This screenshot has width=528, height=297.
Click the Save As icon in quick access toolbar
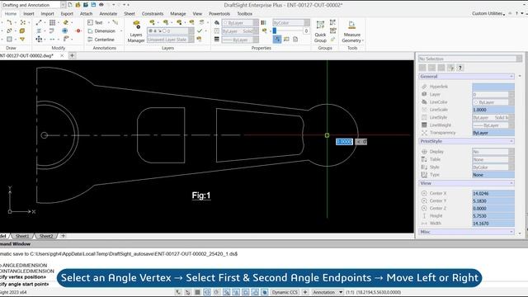[93, 5]
